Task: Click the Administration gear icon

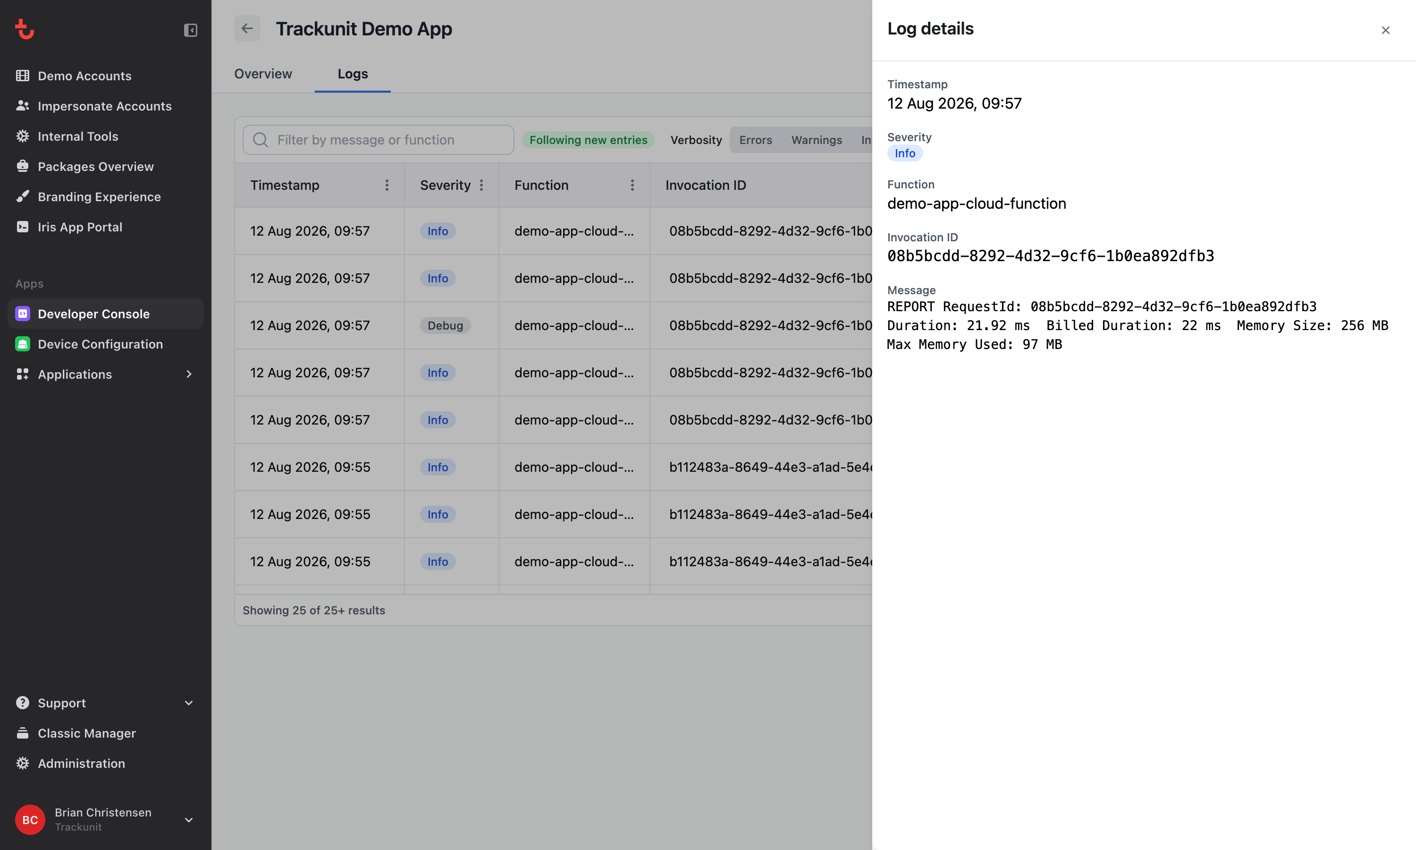Action: [x=22, y=763]
